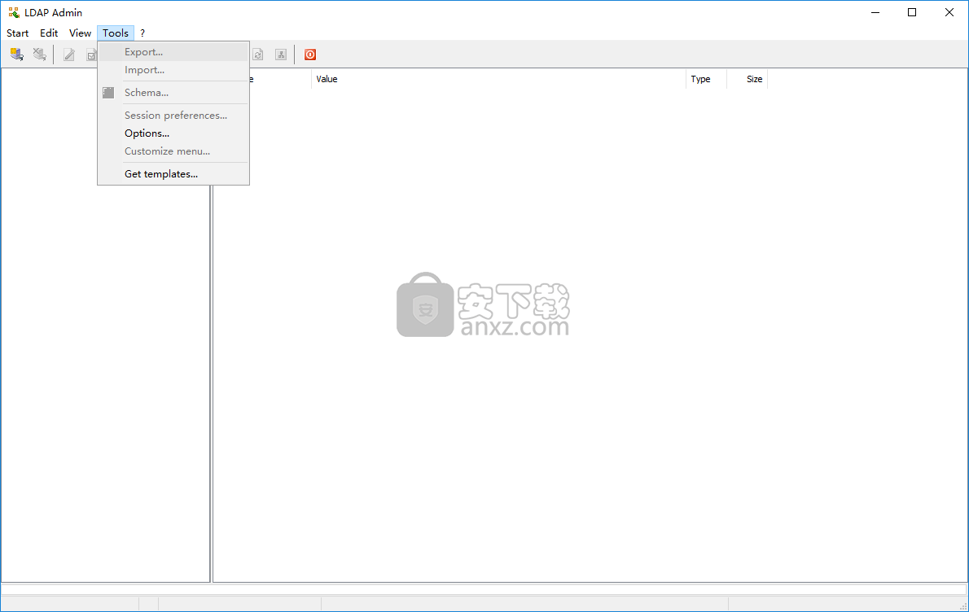
Task: Click the Connect to server toolbar icon
Action: 16,55
